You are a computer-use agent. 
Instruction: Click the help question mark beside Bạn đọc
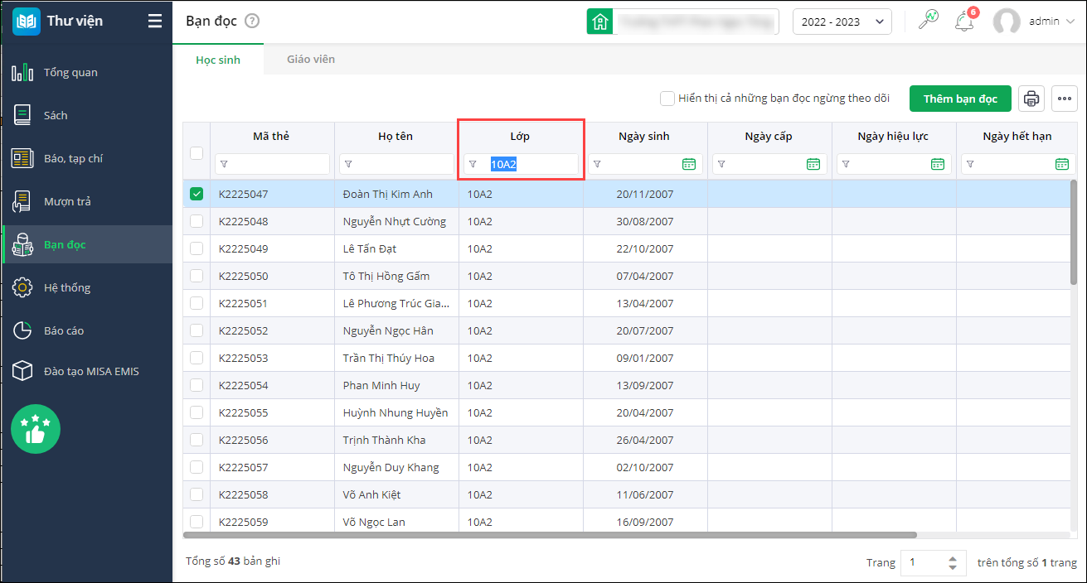[x=252, y=22]
